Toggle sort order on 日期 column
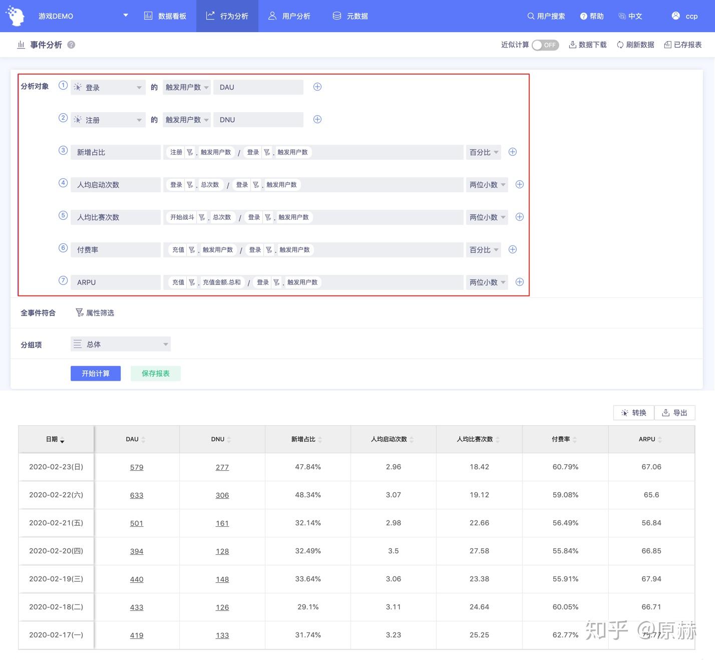Viewport: 715px width, 660px height. click(55, 439)
